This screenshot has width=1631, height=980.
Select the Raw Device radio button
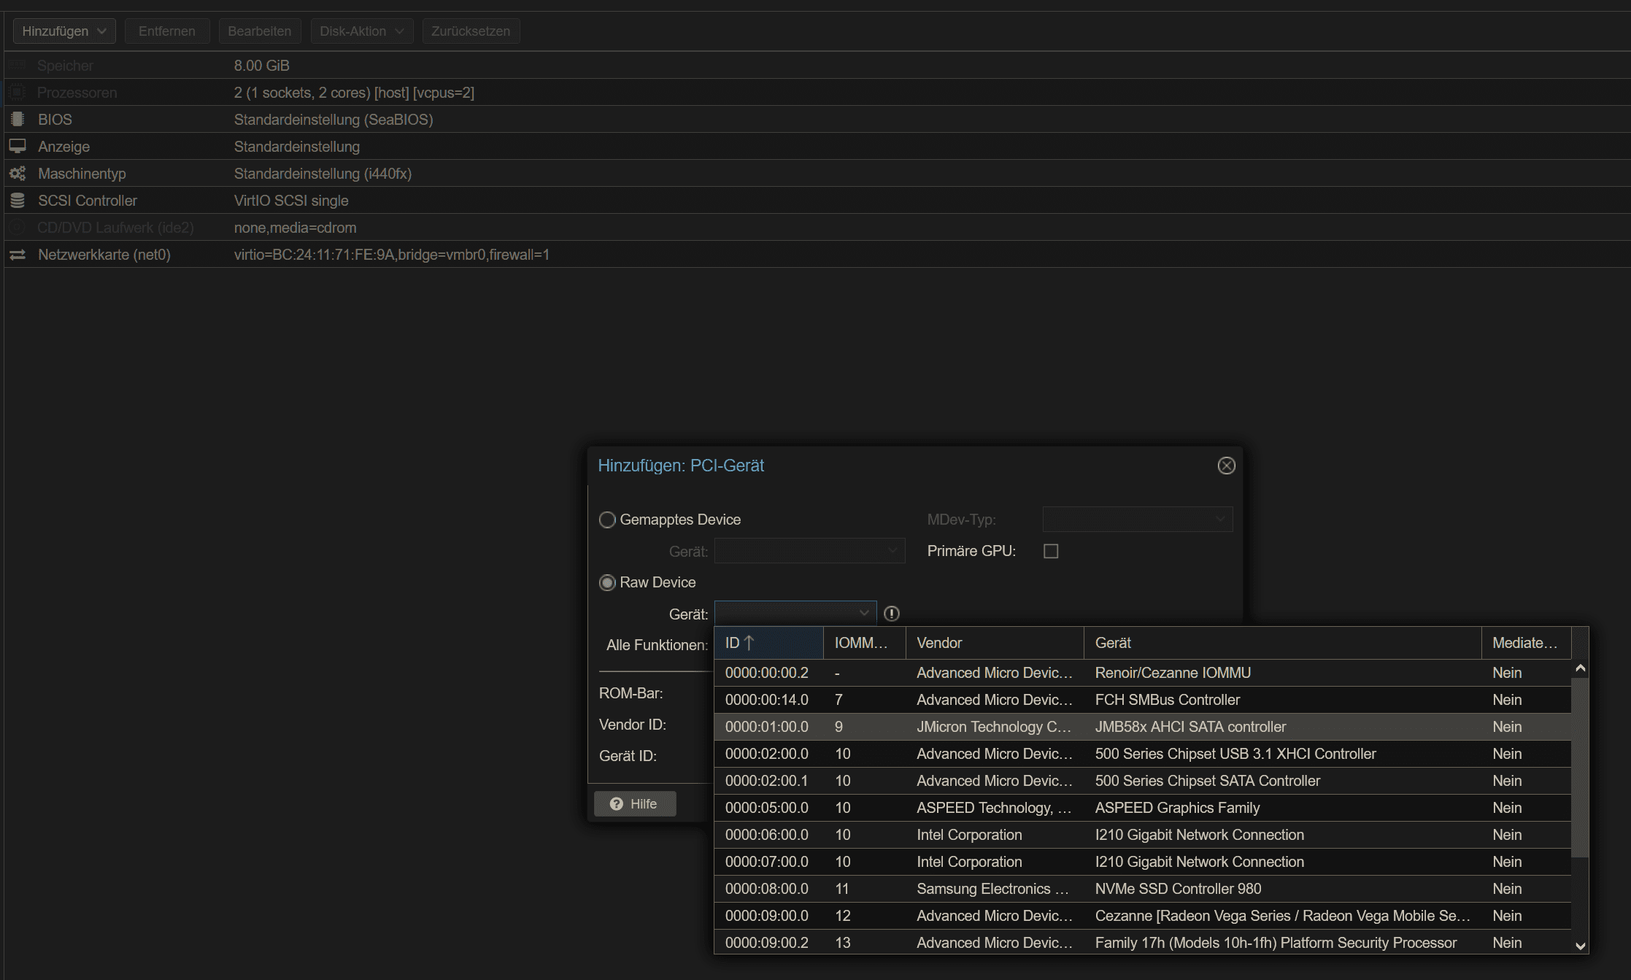click(607, 582)
